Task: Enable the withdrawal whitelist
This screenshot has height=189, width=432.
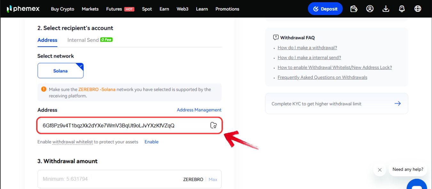Action: tap(152, 142)
